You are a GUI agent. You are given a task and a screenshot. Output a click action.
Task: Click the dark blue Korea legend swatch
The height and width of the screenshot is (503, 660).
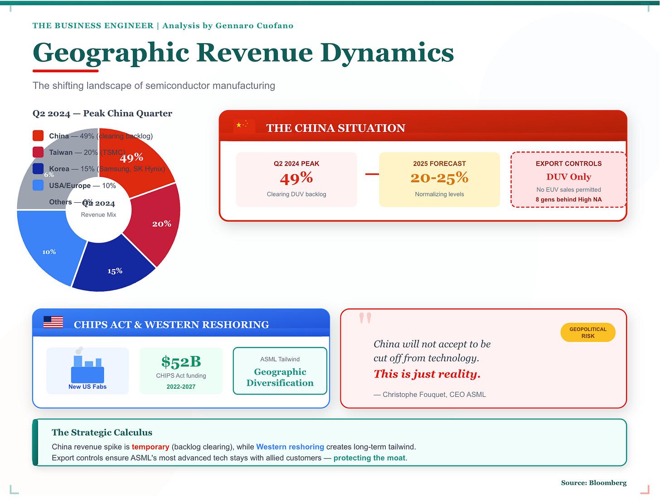(x=38, y=169)
